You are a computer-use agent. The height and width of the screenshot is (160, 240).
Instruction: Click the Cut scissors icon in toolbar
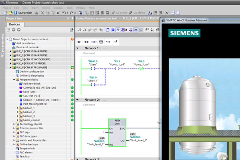[42, 13]
